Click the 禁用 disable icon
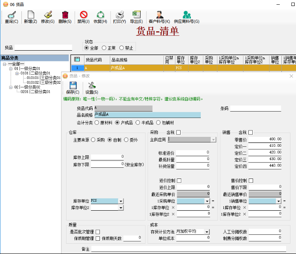The height and width of the screenshot is (254, 296). pyautogui.click(x=83, y=15)
